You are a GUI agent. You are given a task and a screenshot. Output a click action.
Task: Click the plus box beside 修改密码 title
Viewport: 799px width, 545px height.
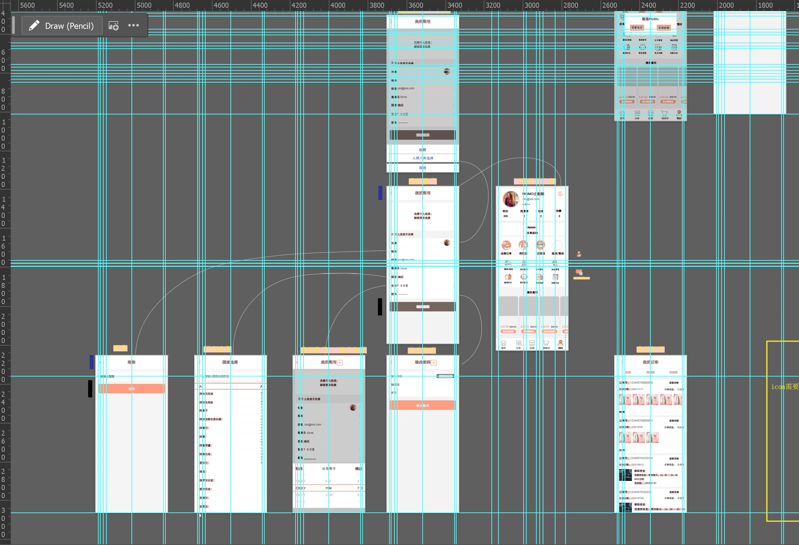point(434,363)
